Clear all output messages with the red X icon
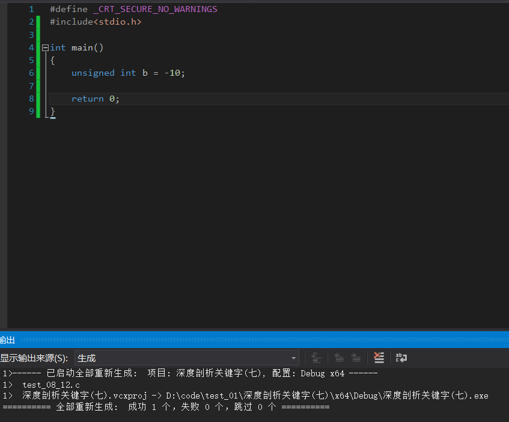 pos(379,357)
